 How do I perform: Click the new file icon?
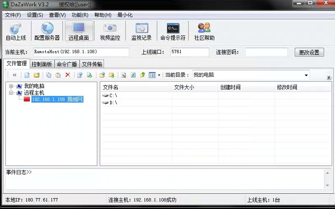click(27, 75)
